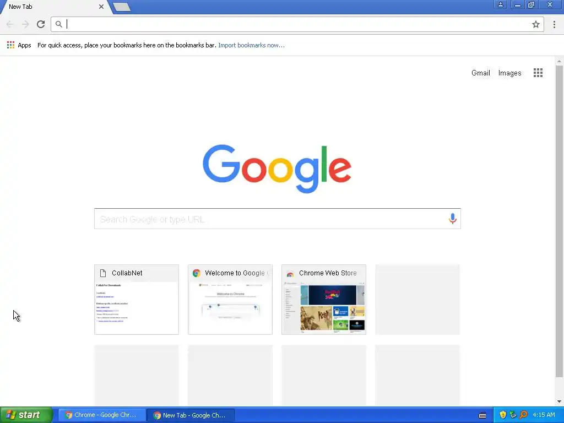Click the Google search box

[278, 219]
